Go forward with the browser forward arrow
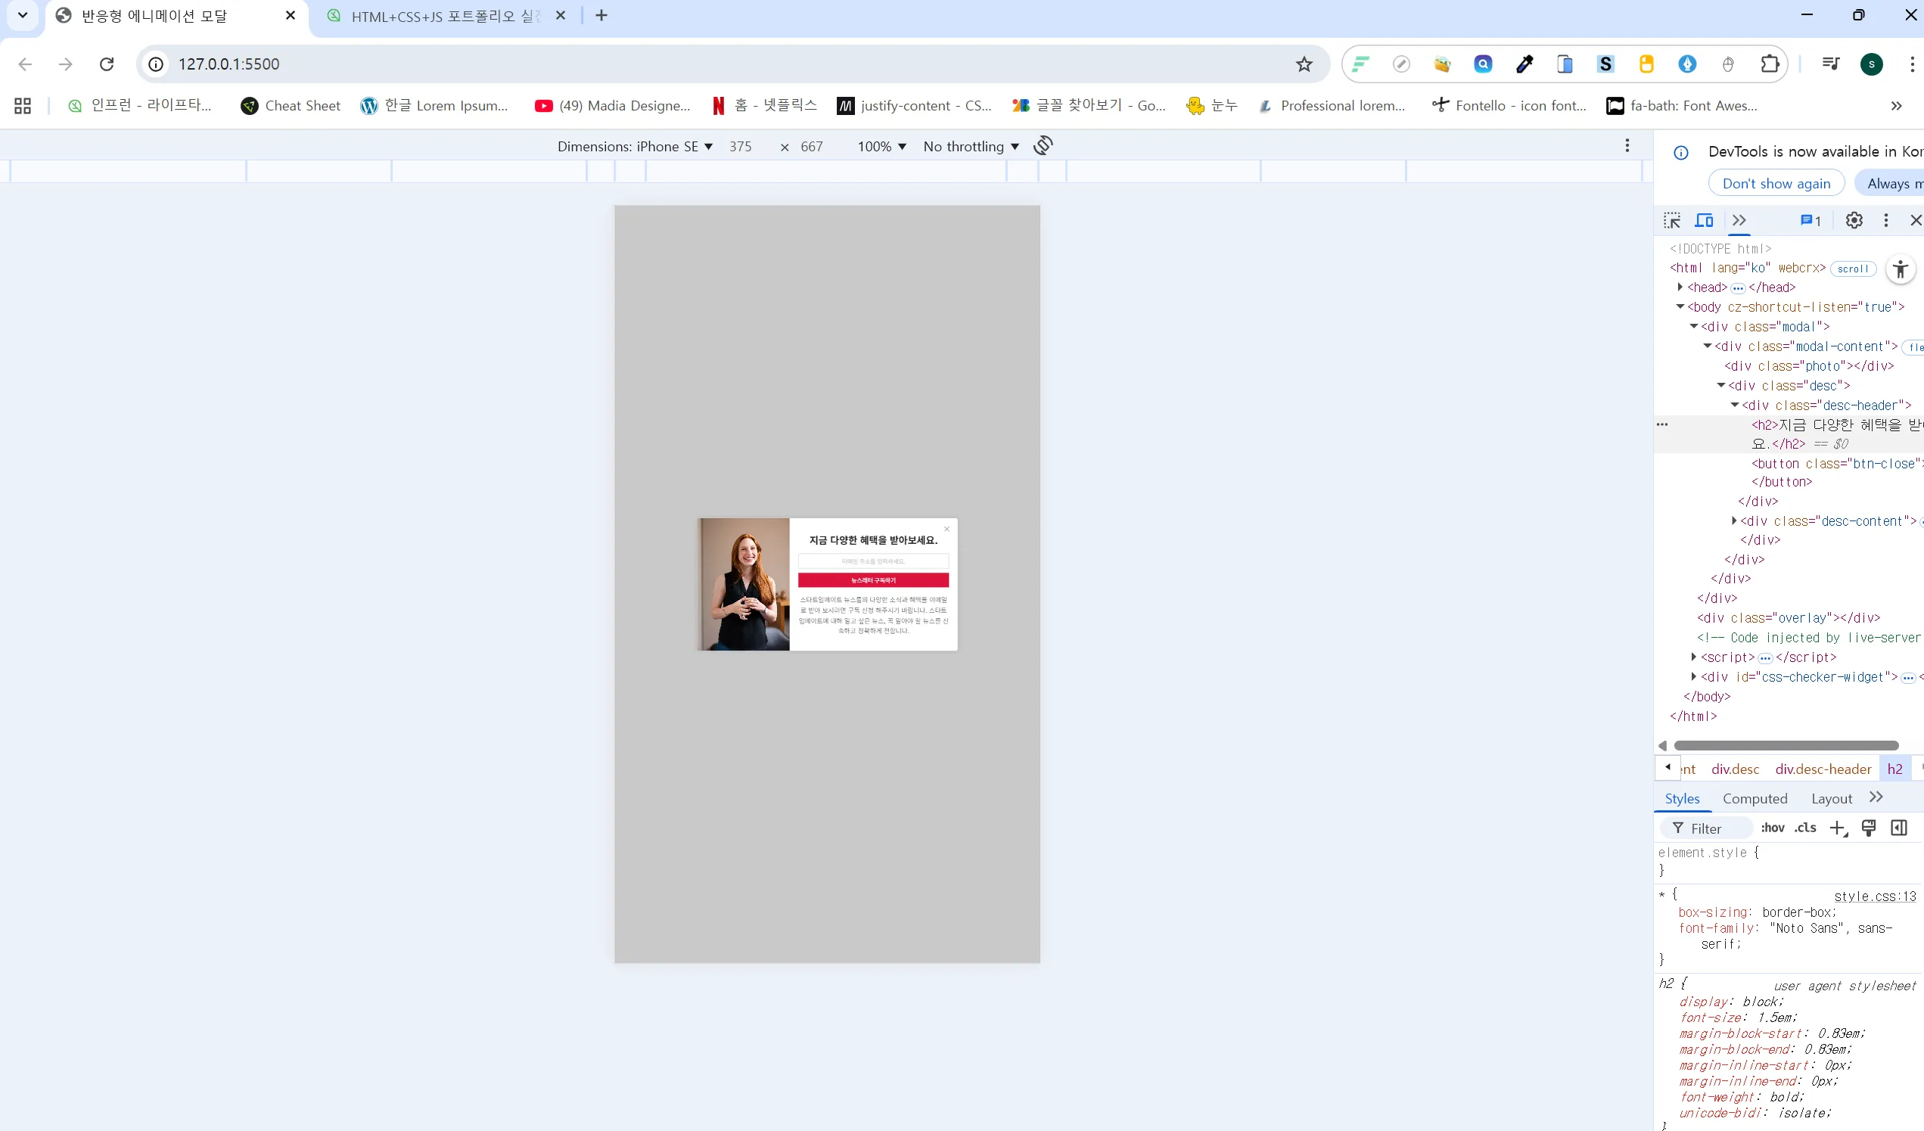1924x1131 pixels. point(66,64)
